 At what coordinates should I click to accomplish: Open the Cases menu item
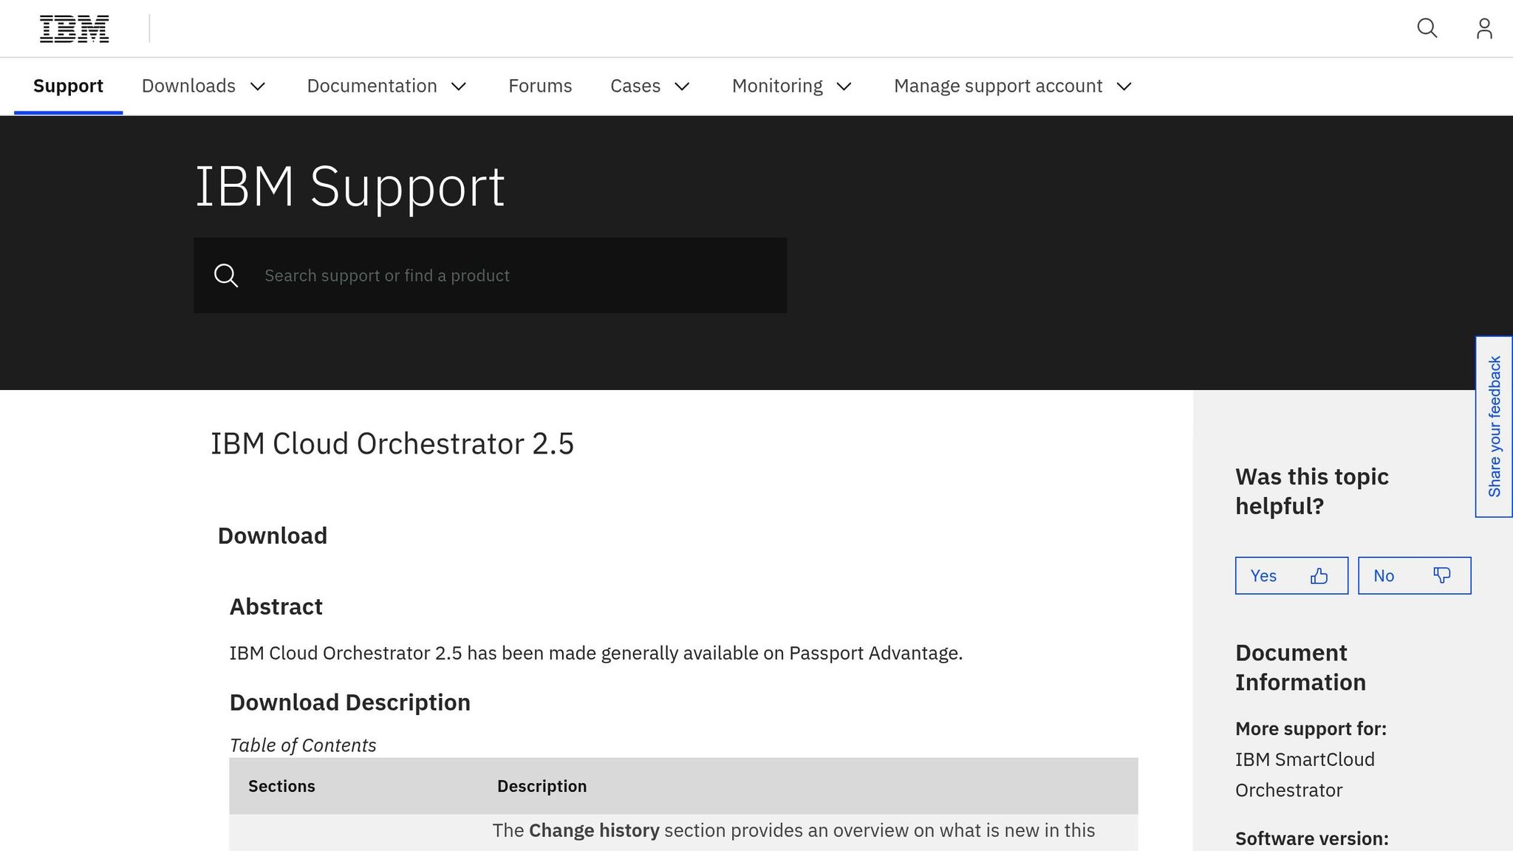pos(635,86)
